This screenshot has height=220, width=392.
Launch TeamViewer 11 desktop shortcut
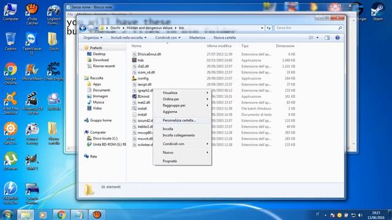(32, 43)
